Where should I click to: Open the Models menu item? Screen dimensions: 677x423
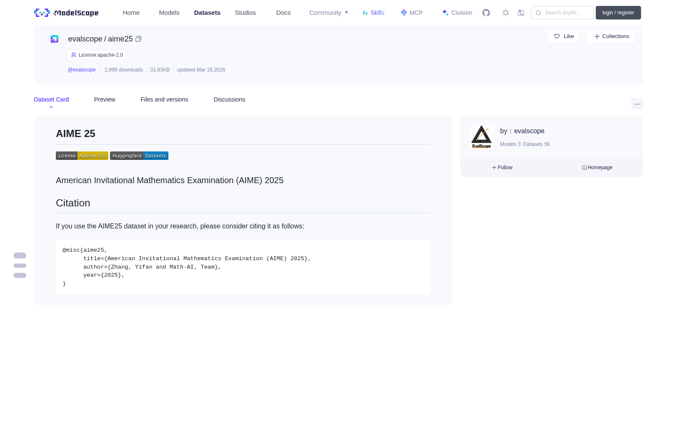tap(169, 13)
